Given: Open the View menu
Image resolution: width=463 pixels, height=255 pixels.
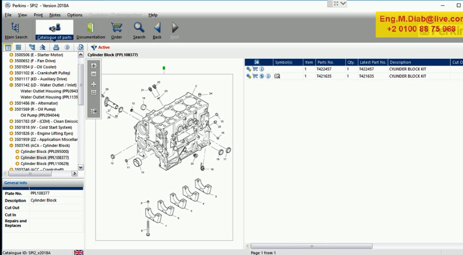Looking at the screenshot, I should tap(22, 15).
